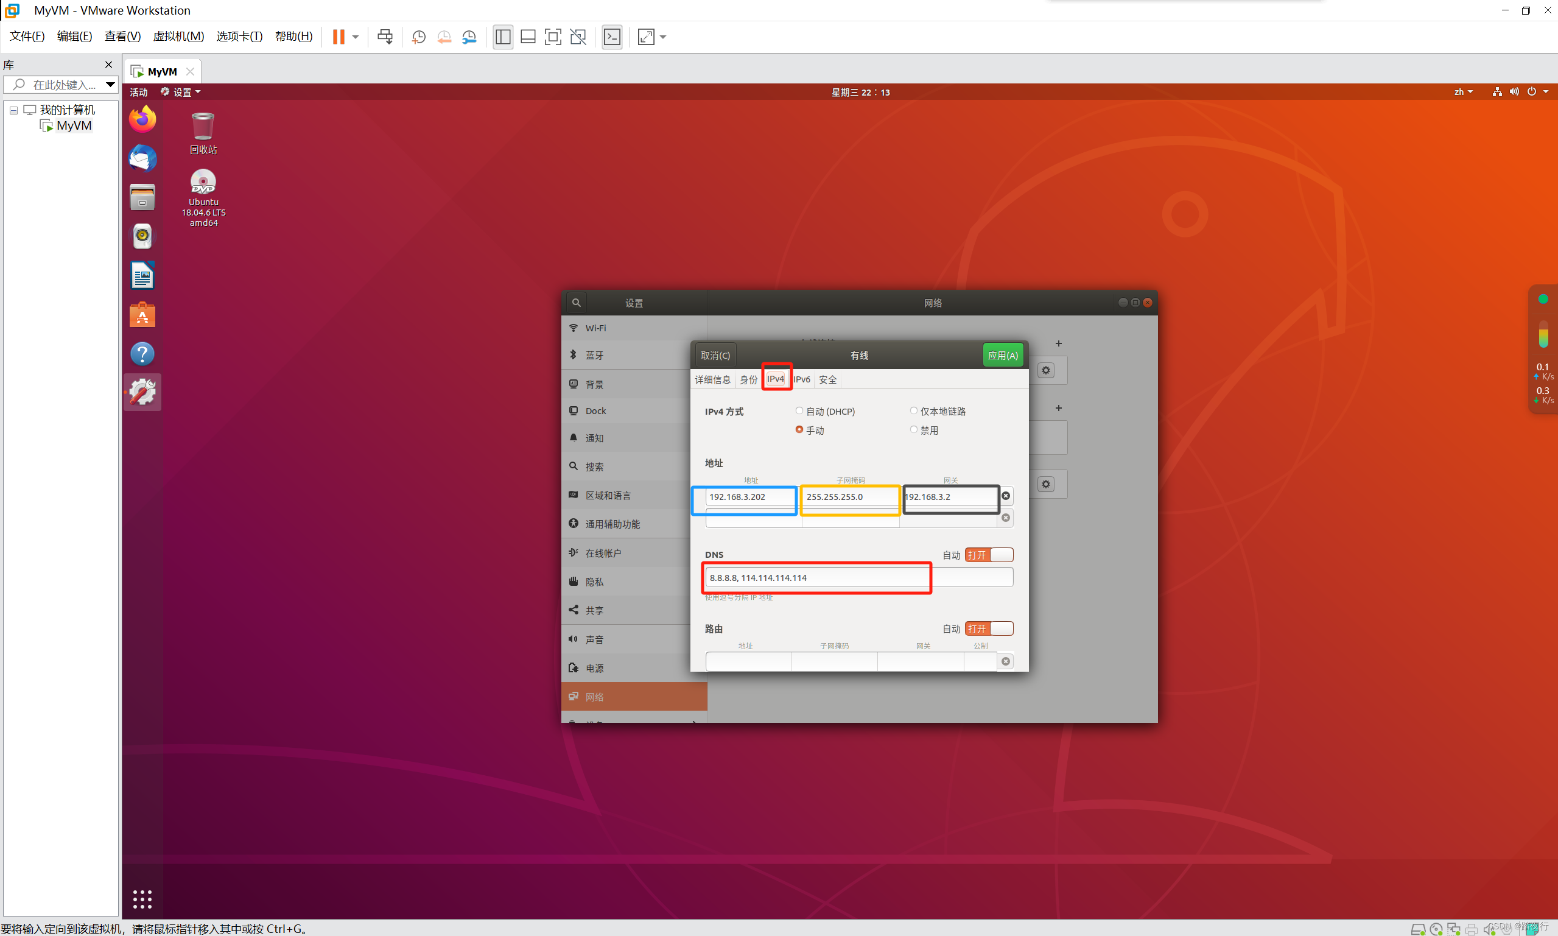Open the stretch display dropdown arrow

(662, 37)
